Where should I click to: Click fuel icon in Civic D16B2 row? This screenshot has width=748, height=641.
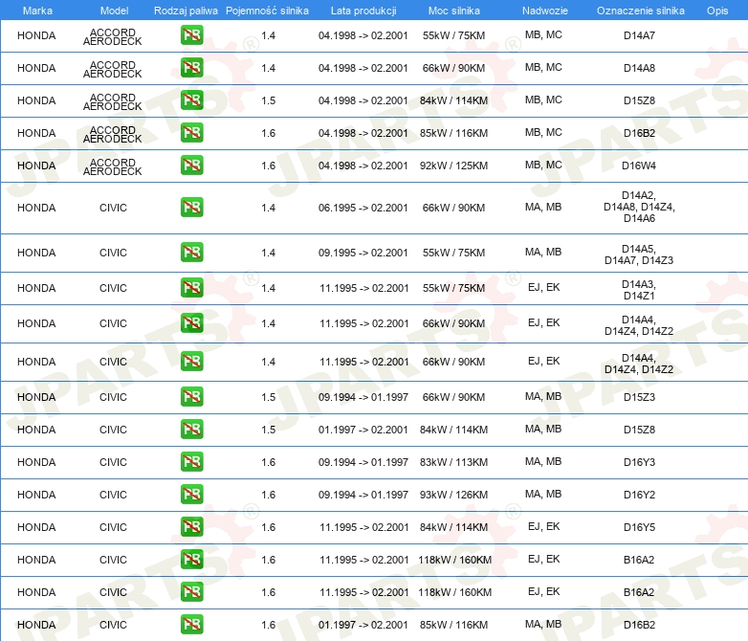tap(191, 625)
